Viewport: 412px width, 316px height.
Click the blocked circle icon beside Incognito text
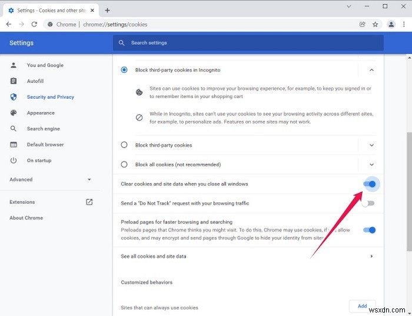[x=139, y=117]
